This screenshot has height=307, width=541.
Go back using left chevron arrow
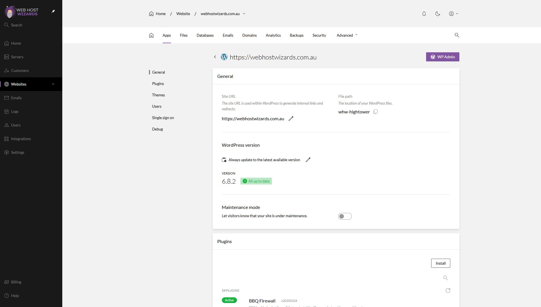click(215, 57)
